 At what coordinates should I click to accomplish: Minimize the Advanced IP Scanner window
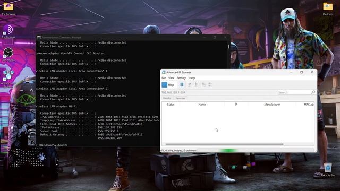(291, 72)
